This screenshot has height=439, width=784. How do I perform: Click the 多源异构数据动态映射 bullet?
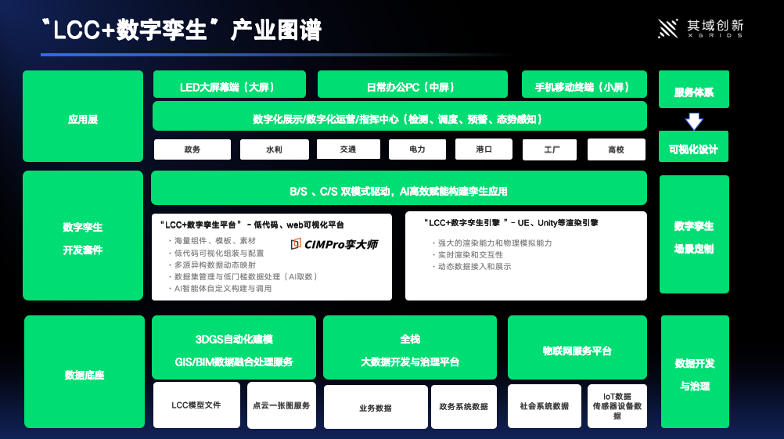[212, 265]
